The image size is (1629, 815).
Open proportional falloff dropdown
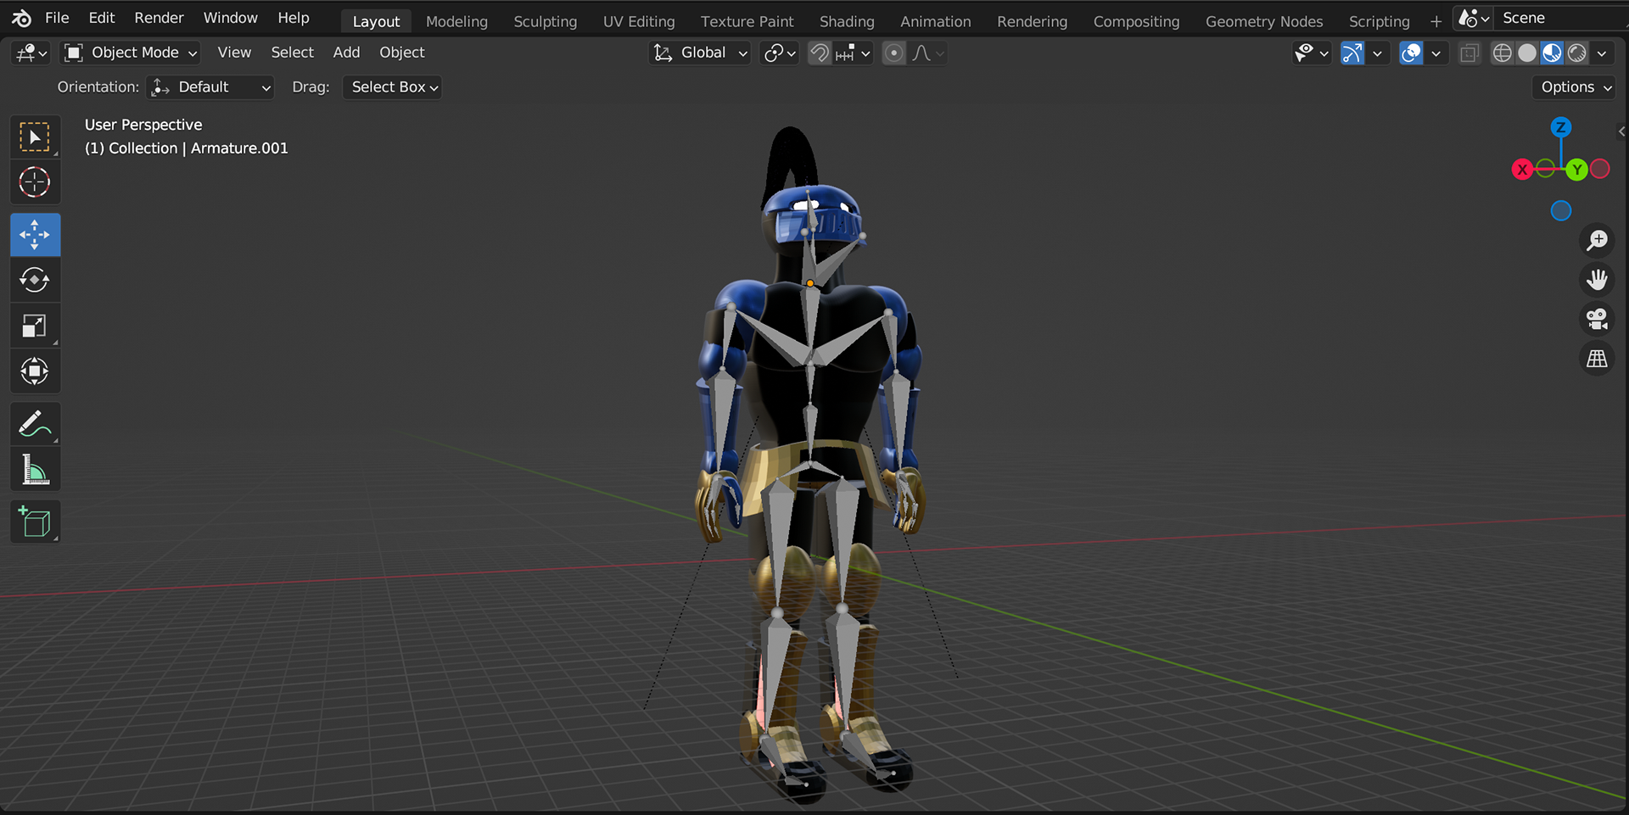(926, 53)
